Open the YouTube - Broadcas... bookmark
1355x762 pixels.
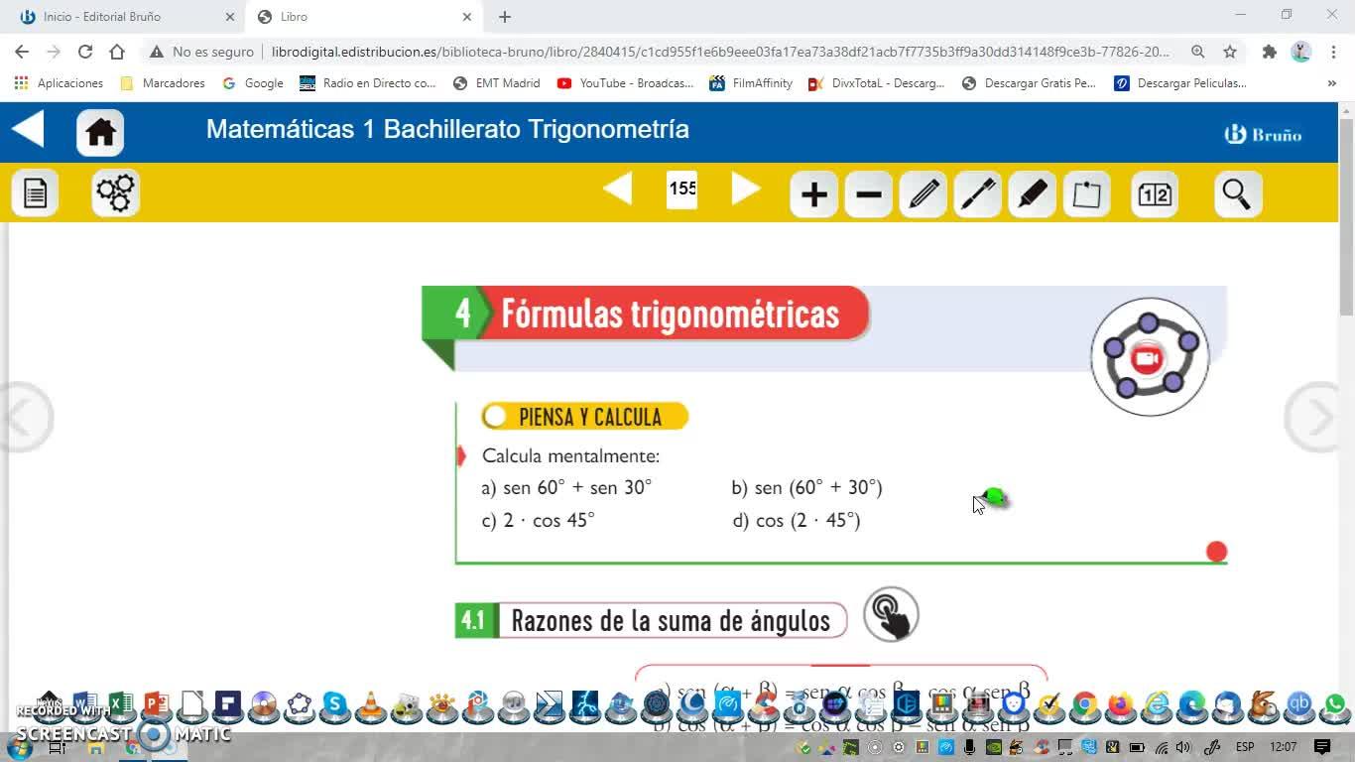[625, 83]
